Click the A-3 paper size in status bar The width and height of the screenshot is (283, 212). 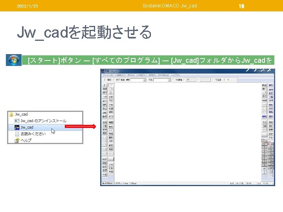232,183
